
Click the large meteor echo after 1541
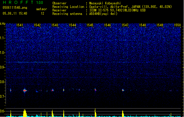pyautogui.click(x=25, y=90)
